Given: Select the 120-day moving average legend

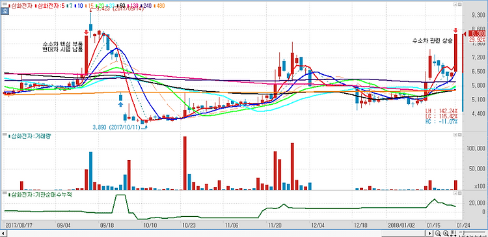Looking at the screenshot, I should pyautogui.click(x=133, y=6).
